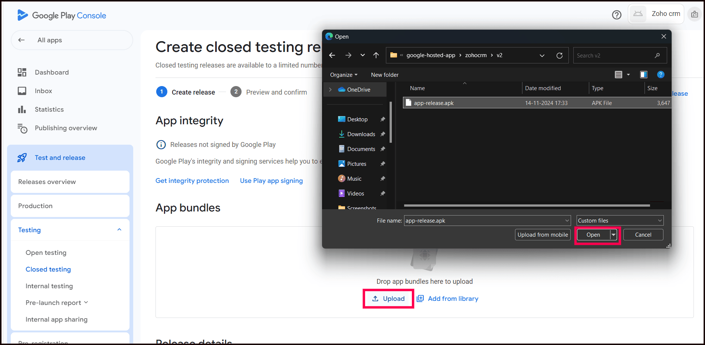Click Get integrity protection link

pyautogui.click(x=192, y=181)
